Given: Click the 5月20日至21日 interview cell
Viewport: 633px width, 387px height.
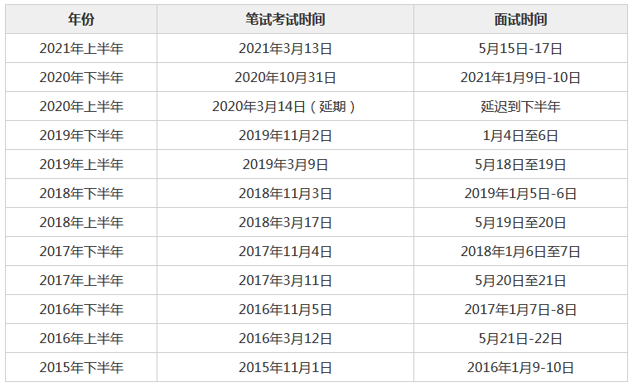Looking at the screenshot, I should pyautogui.click(x=520, y=281).
